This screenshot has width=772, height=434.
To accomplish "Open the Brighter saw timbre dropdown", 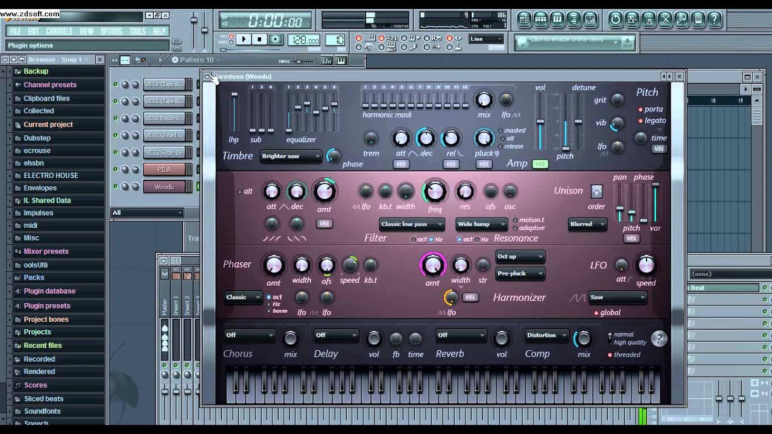I will point(291,156).
